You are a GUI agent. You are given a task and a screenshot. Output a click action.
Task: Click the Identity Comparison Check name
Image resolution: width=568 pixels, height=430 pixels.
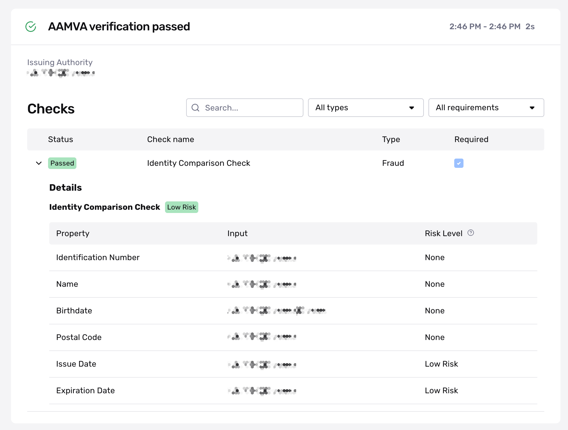198,163
